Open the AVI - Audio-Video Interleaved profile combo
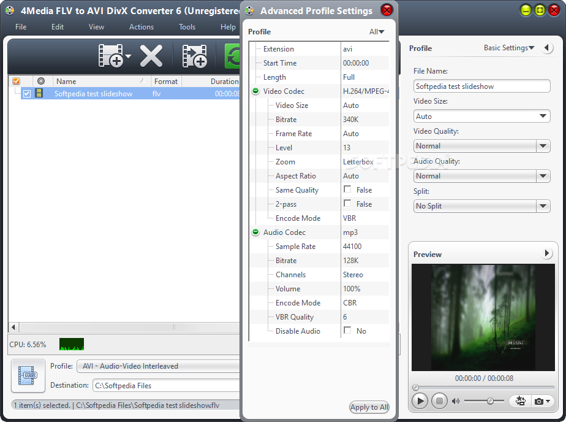 [159, 366]
